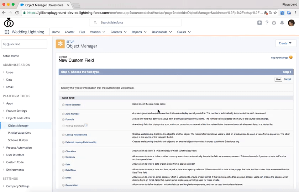Click the puzzle extension icon in address bar

(266, 13)
